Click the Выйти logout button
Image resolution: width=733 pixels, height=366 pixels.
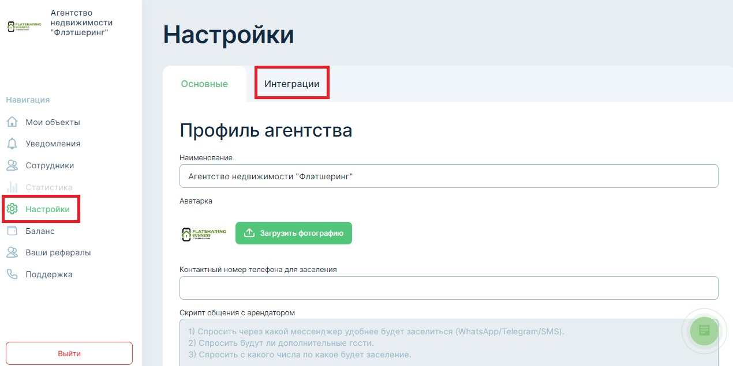click(69, 353)
